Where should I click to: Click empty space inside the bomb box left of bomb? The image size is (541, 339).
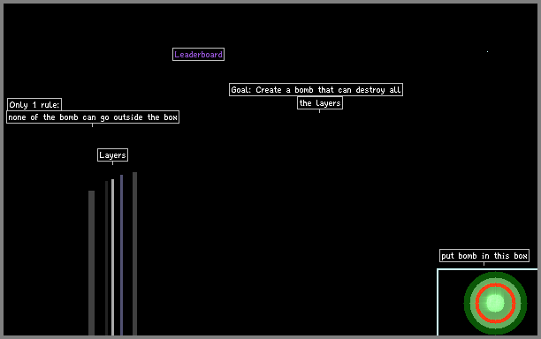(x=450, y=303)
